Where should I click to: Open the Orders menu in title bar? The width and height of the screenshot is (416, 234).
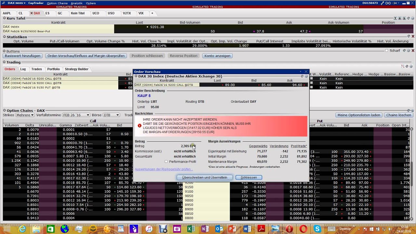click(91, 3)
